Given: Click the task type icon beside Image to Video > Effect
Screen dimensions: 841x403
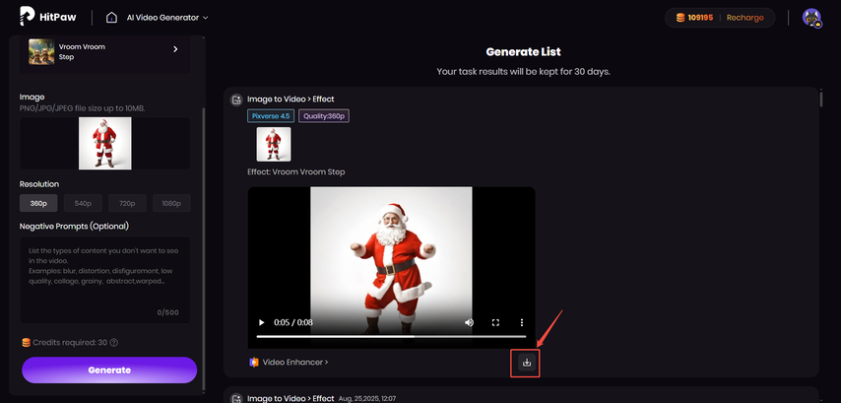Looking at the screenshot, I should coord(236,100).
